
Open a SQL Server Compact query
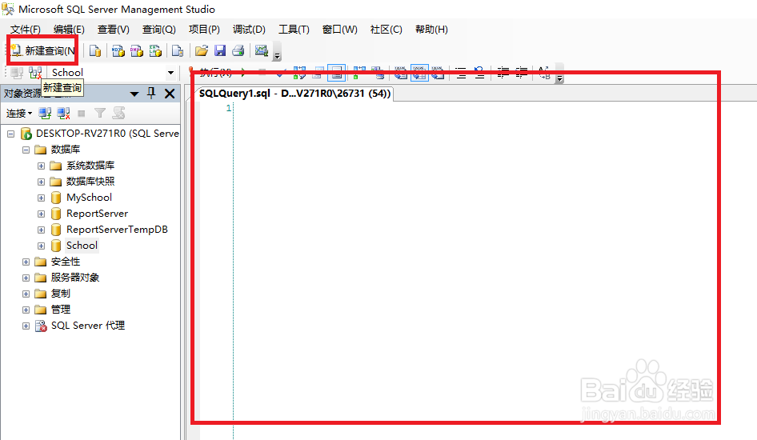178,50
